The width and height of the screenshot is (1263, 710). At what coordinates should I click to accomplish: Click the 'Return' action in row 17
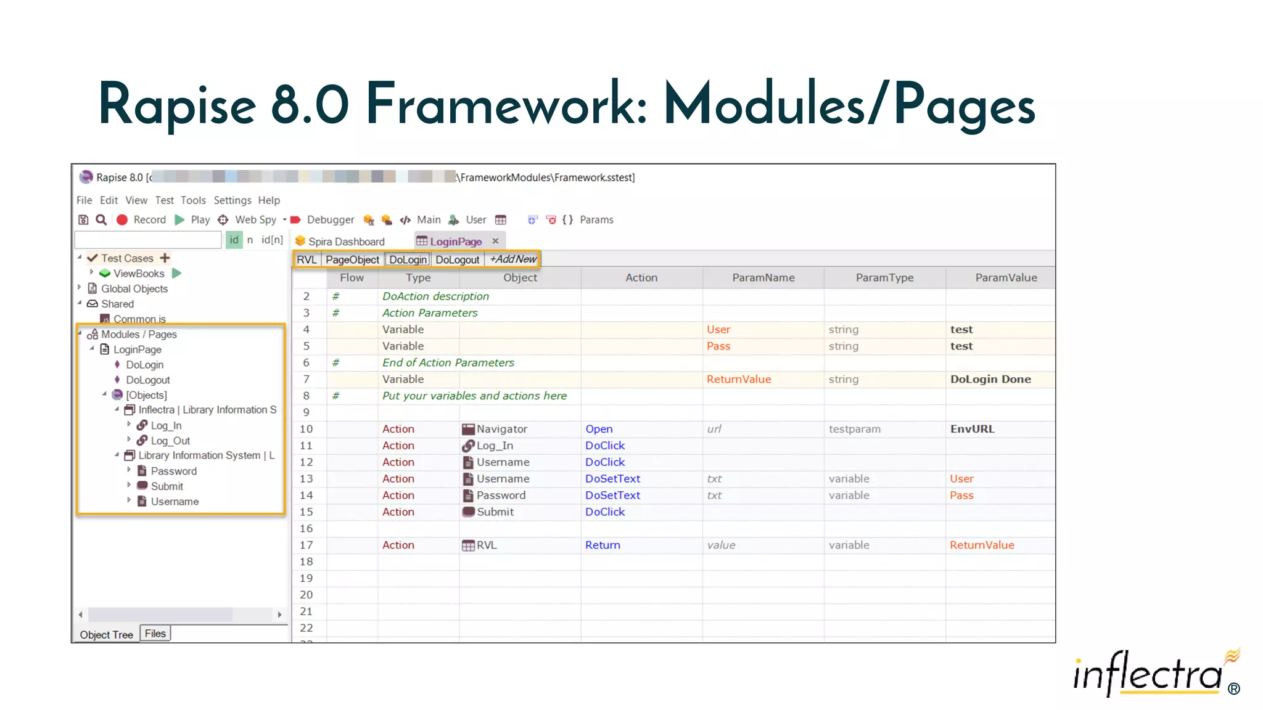603,545
